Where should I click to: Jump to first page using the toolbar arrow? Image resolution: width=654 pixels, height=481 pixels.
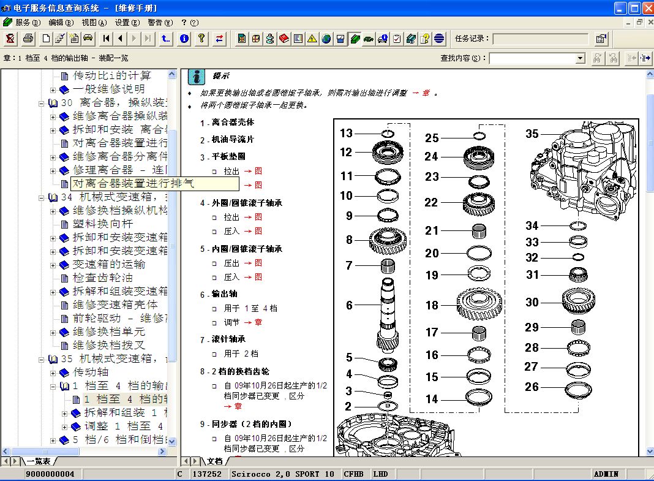107,39
